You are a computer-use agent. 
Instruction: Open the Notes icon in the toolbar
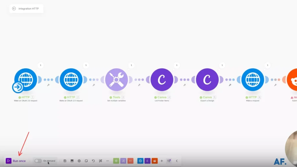click(x=86, y=161)
